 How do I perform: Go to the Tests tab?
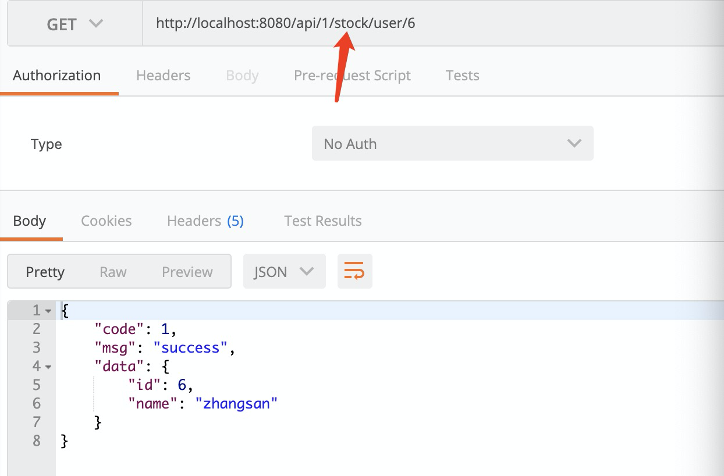pyautogui.click(x=462, y=76)
